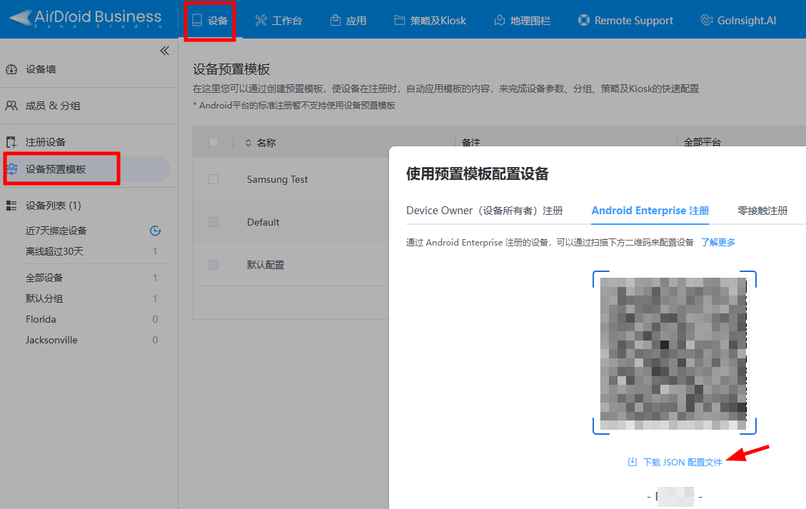Click the lifebuoy icon beside Remote Support
806x509 pixels.
(x=584, y=20)
